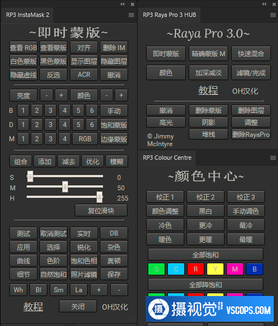Image resolution: width=278 pixels, height=326 pixels.
Task: Open ACR from InstaMask panel
Action: click(84, 75)
